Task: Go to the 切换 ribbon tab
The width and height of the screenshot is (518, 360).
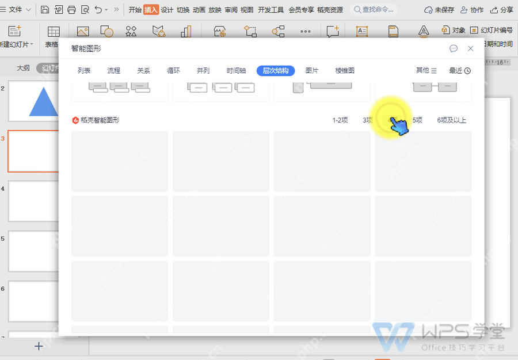Action: point(183,10)
